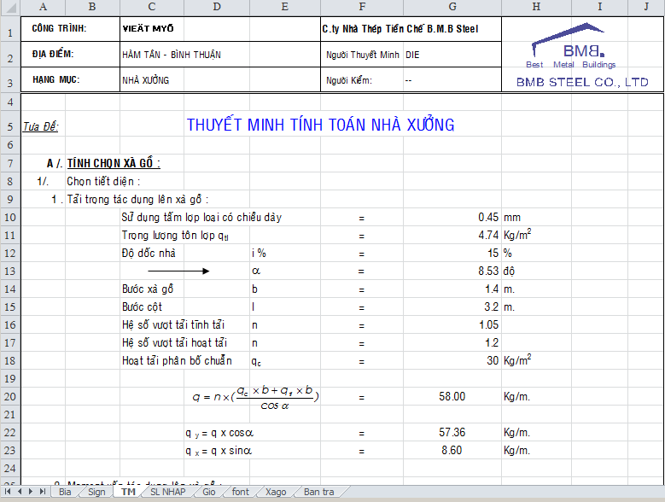Select column C header
Viewport: 665px width, 502px height.
click(x=152, y=7)
